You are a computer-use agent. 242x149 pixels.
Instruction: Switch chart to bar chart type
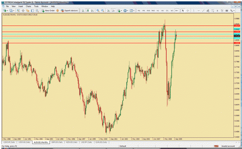(x=83, y=11)
